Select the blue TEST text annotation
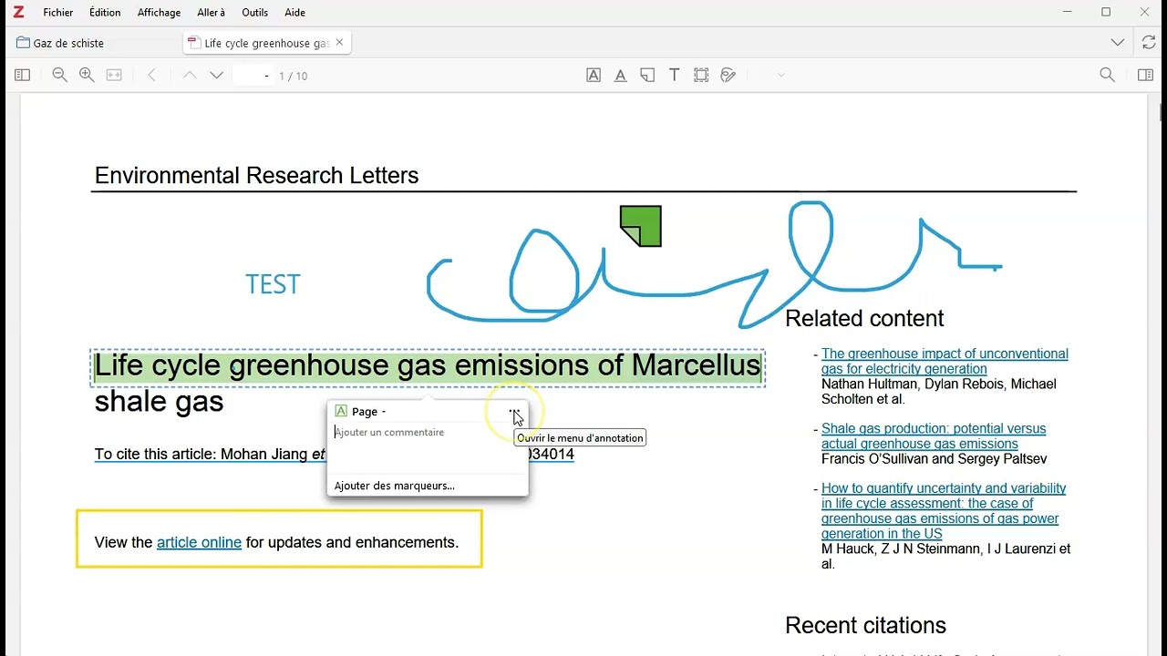Image resolution: width=1167 pixels, height=656 pixels. [273, 284]
